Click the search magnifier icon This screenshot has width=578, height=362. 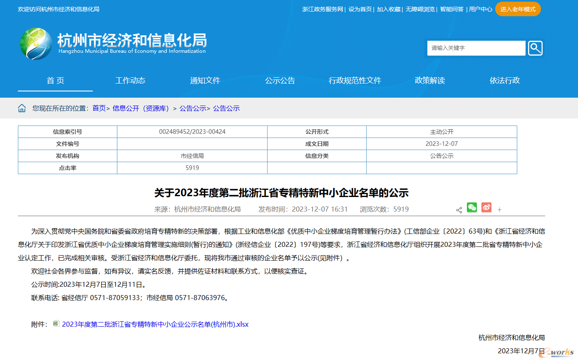[x=535, y=48]
